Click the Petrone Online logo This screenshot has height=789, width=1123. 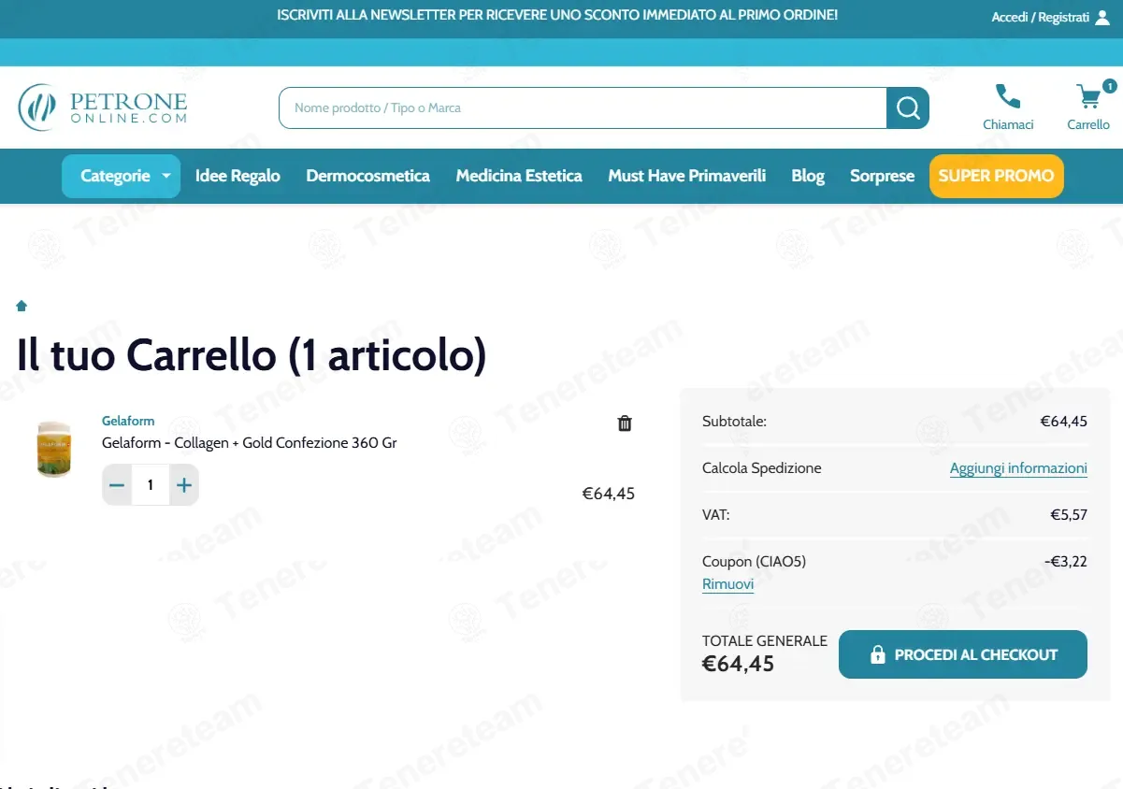coord(103,108)
